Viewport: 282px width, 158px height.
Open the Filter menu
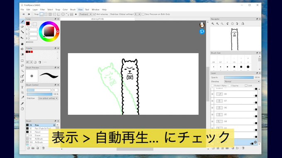pos(42,9)
